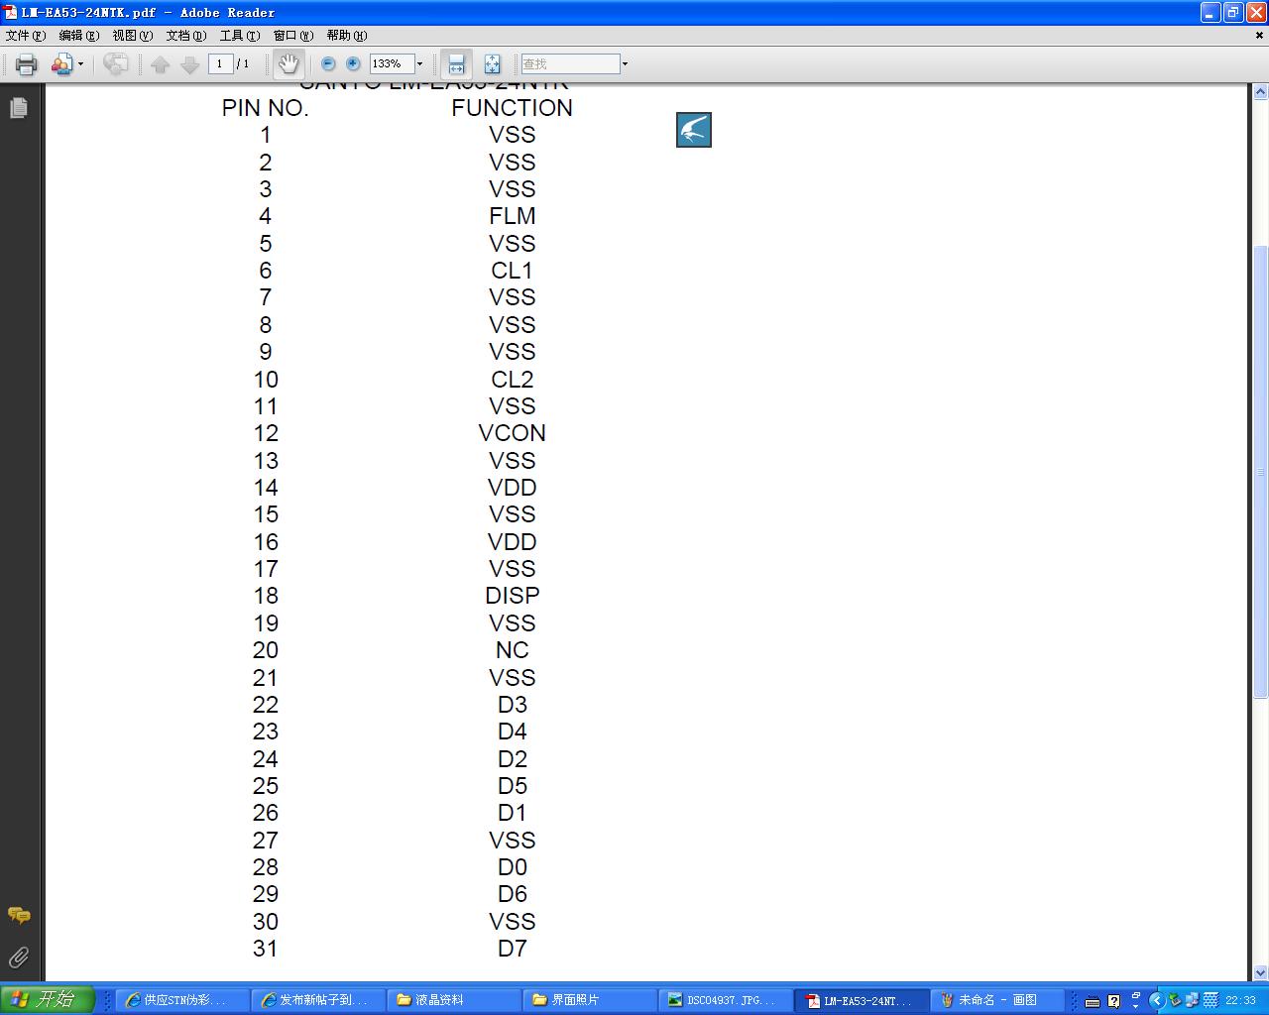Viewport: 1269px width, 1015px height.
Task: Switch to 界面照片 folder taskbar window
Action: click(x=589, y=1000)
